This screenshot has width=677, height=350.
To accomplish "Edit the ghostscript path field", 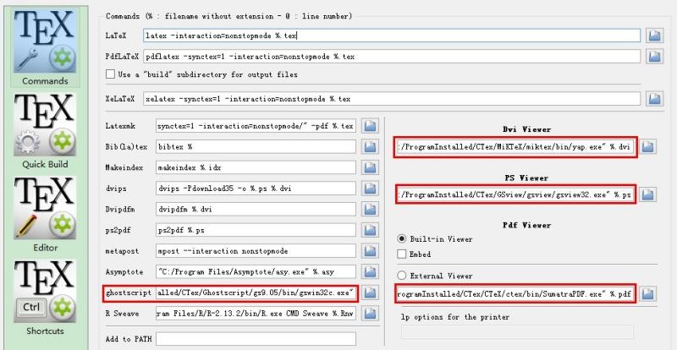I will click(x=256, y=293).
